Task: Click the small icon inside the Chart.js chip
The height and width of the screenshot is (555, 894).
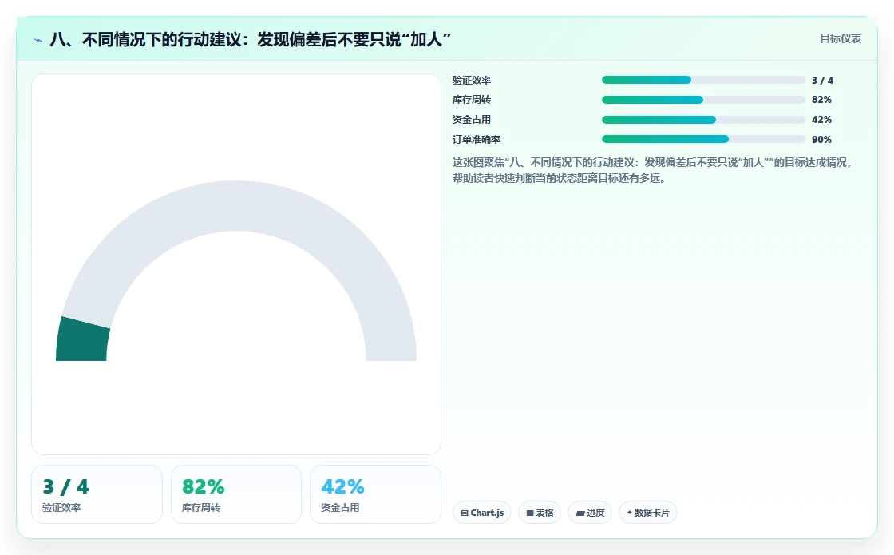Action: pyautogui.click(x=464, y=513)
